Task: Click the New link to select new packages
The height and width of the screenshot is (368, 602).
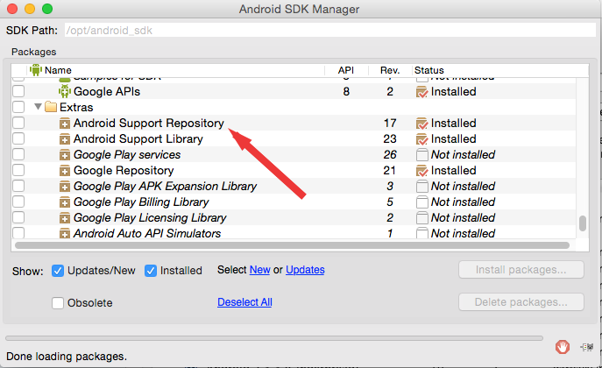Action: click(260, 270)
